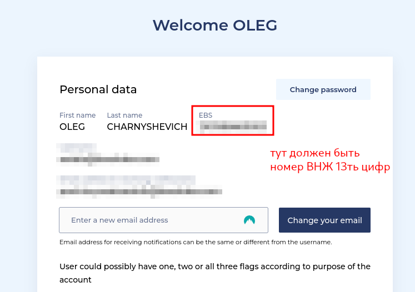Focus the new email address field
The image size is (415, 292).
[x=150, y=220]
